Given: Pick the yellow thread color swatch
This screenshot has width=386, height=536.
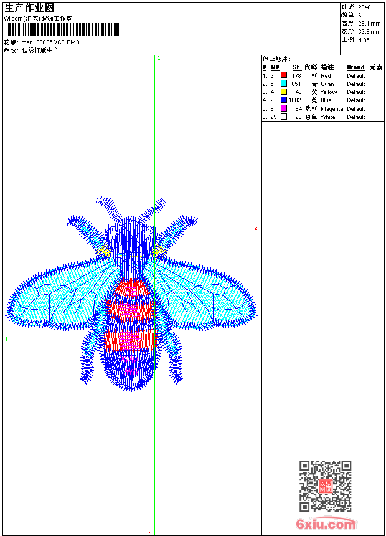Looking at the screenshot, I should coord(284,92).
